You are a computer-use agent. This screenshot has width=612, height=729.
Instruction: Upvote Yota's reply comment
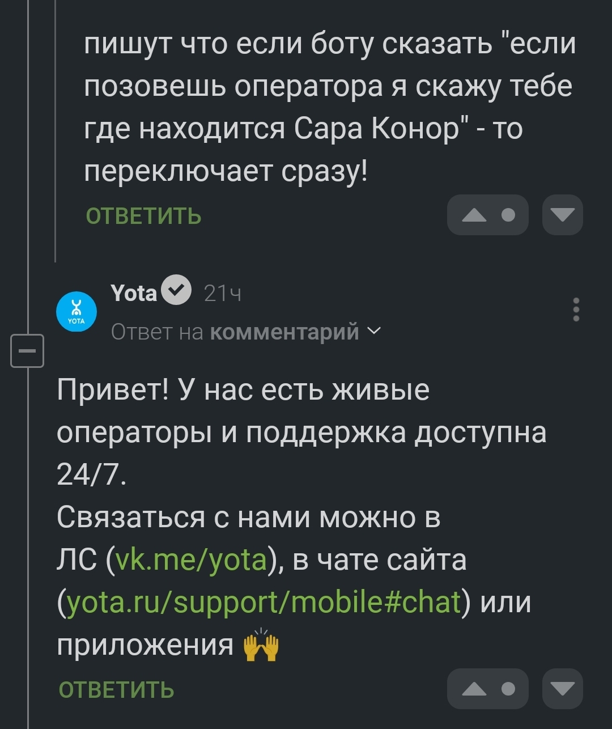click(474, 689)
